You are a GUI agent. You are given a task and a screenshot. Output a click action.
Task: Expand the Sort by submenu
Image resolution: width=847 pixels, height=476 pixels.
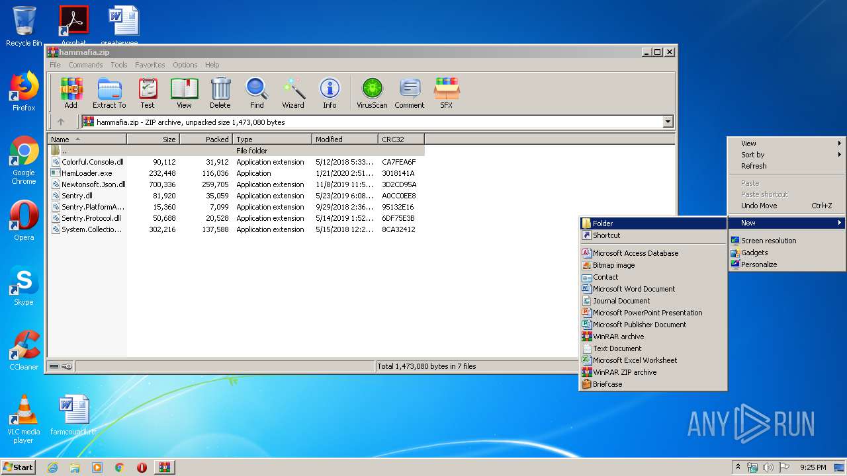click(787, 155)
